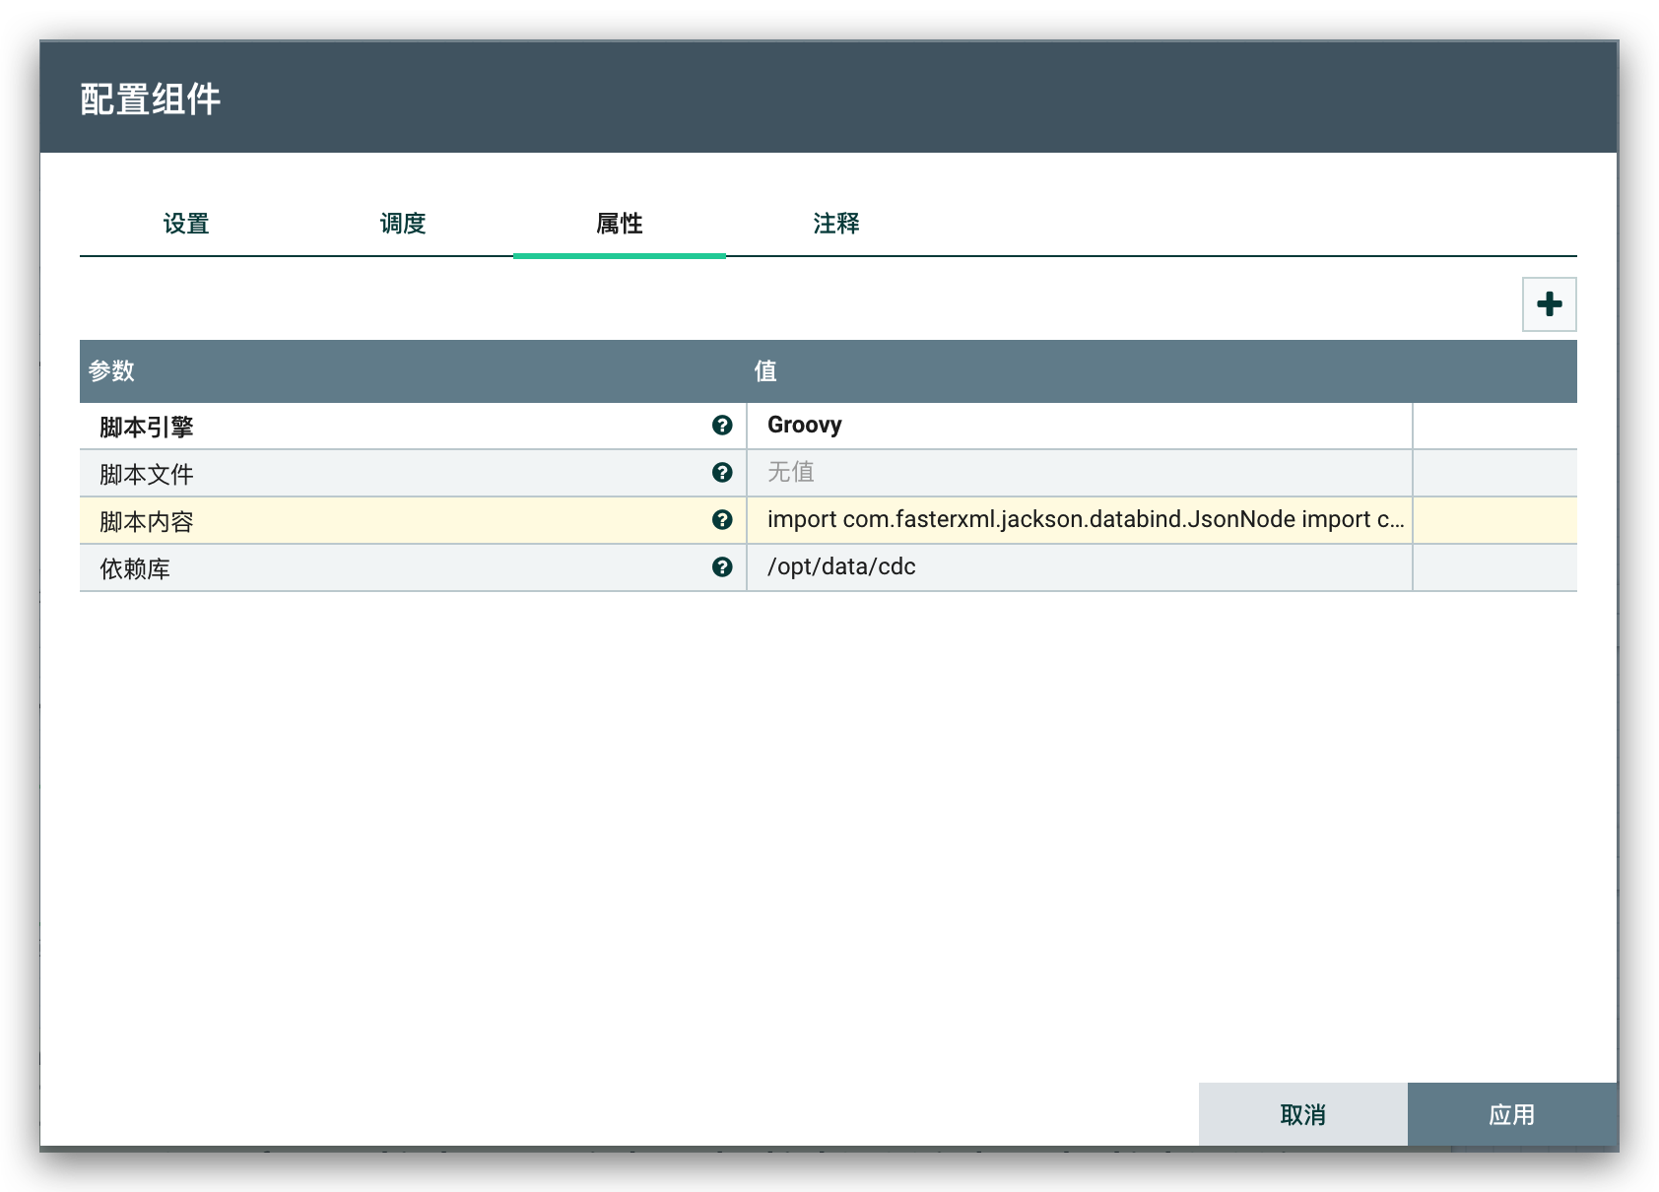
Task: Click help icon next to 脚本引擎
Action: click(x=722, y=426)
